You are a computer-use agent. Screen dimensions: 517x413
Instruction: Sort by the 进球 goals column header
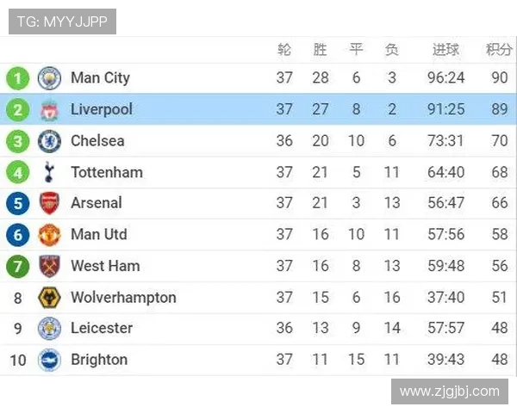(x=445, y=50)
